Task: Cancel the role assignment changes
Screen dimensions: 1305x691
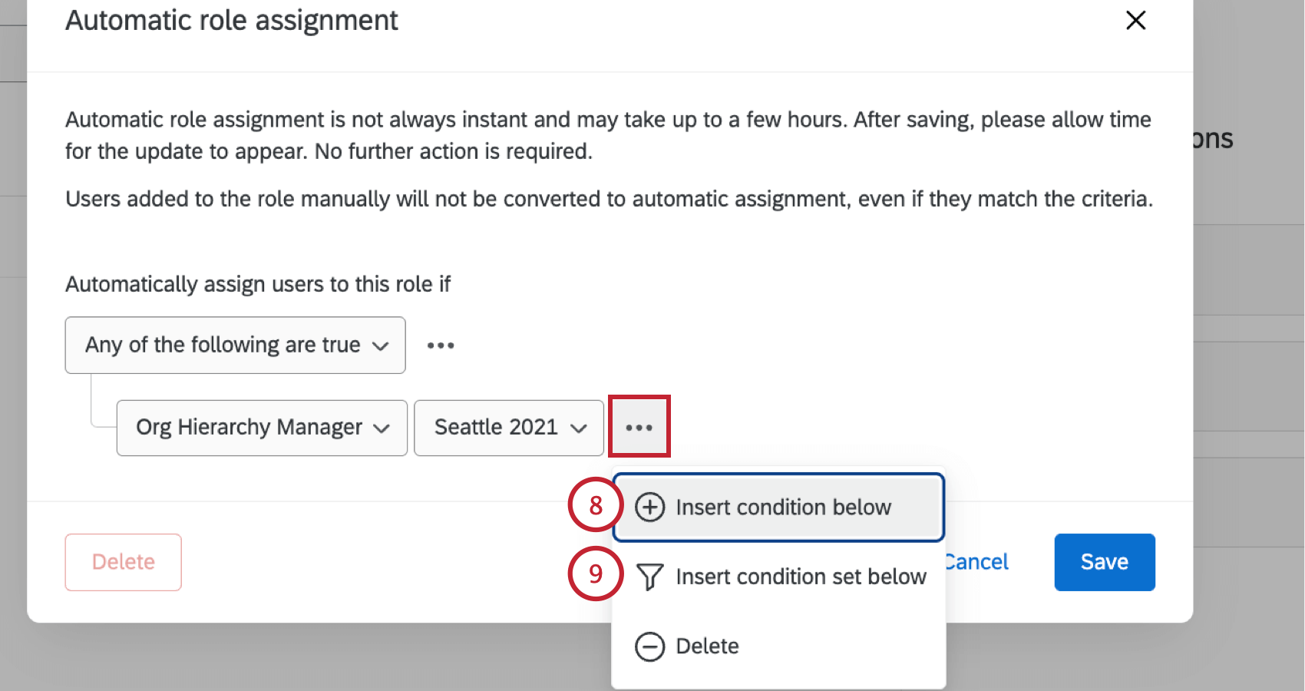Action: click(975, 561)
